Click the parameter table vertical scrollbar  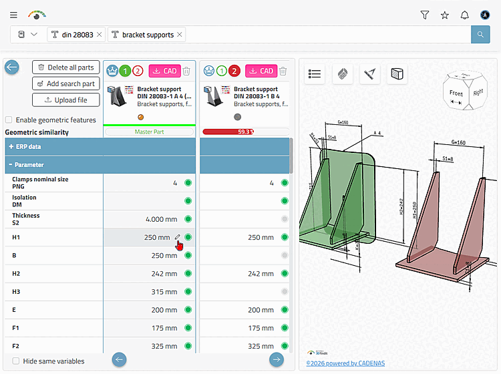(291, 156)
